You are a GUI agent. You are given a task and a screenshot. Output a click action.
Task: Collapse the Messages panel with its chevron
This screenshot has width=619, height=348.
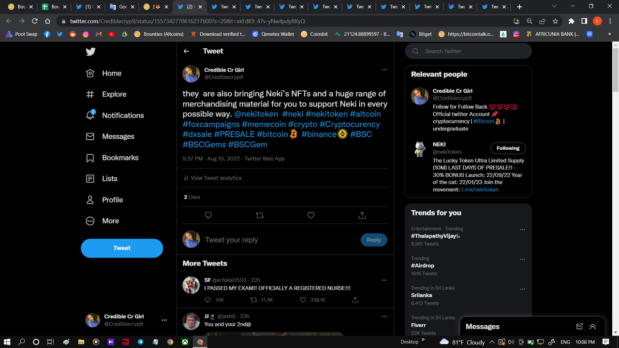click(x=593, y=326)
